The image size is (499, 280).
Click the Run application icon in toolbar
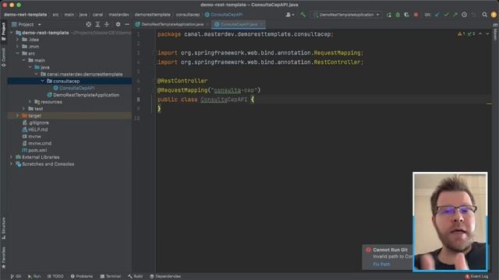(x=389, y=15)
